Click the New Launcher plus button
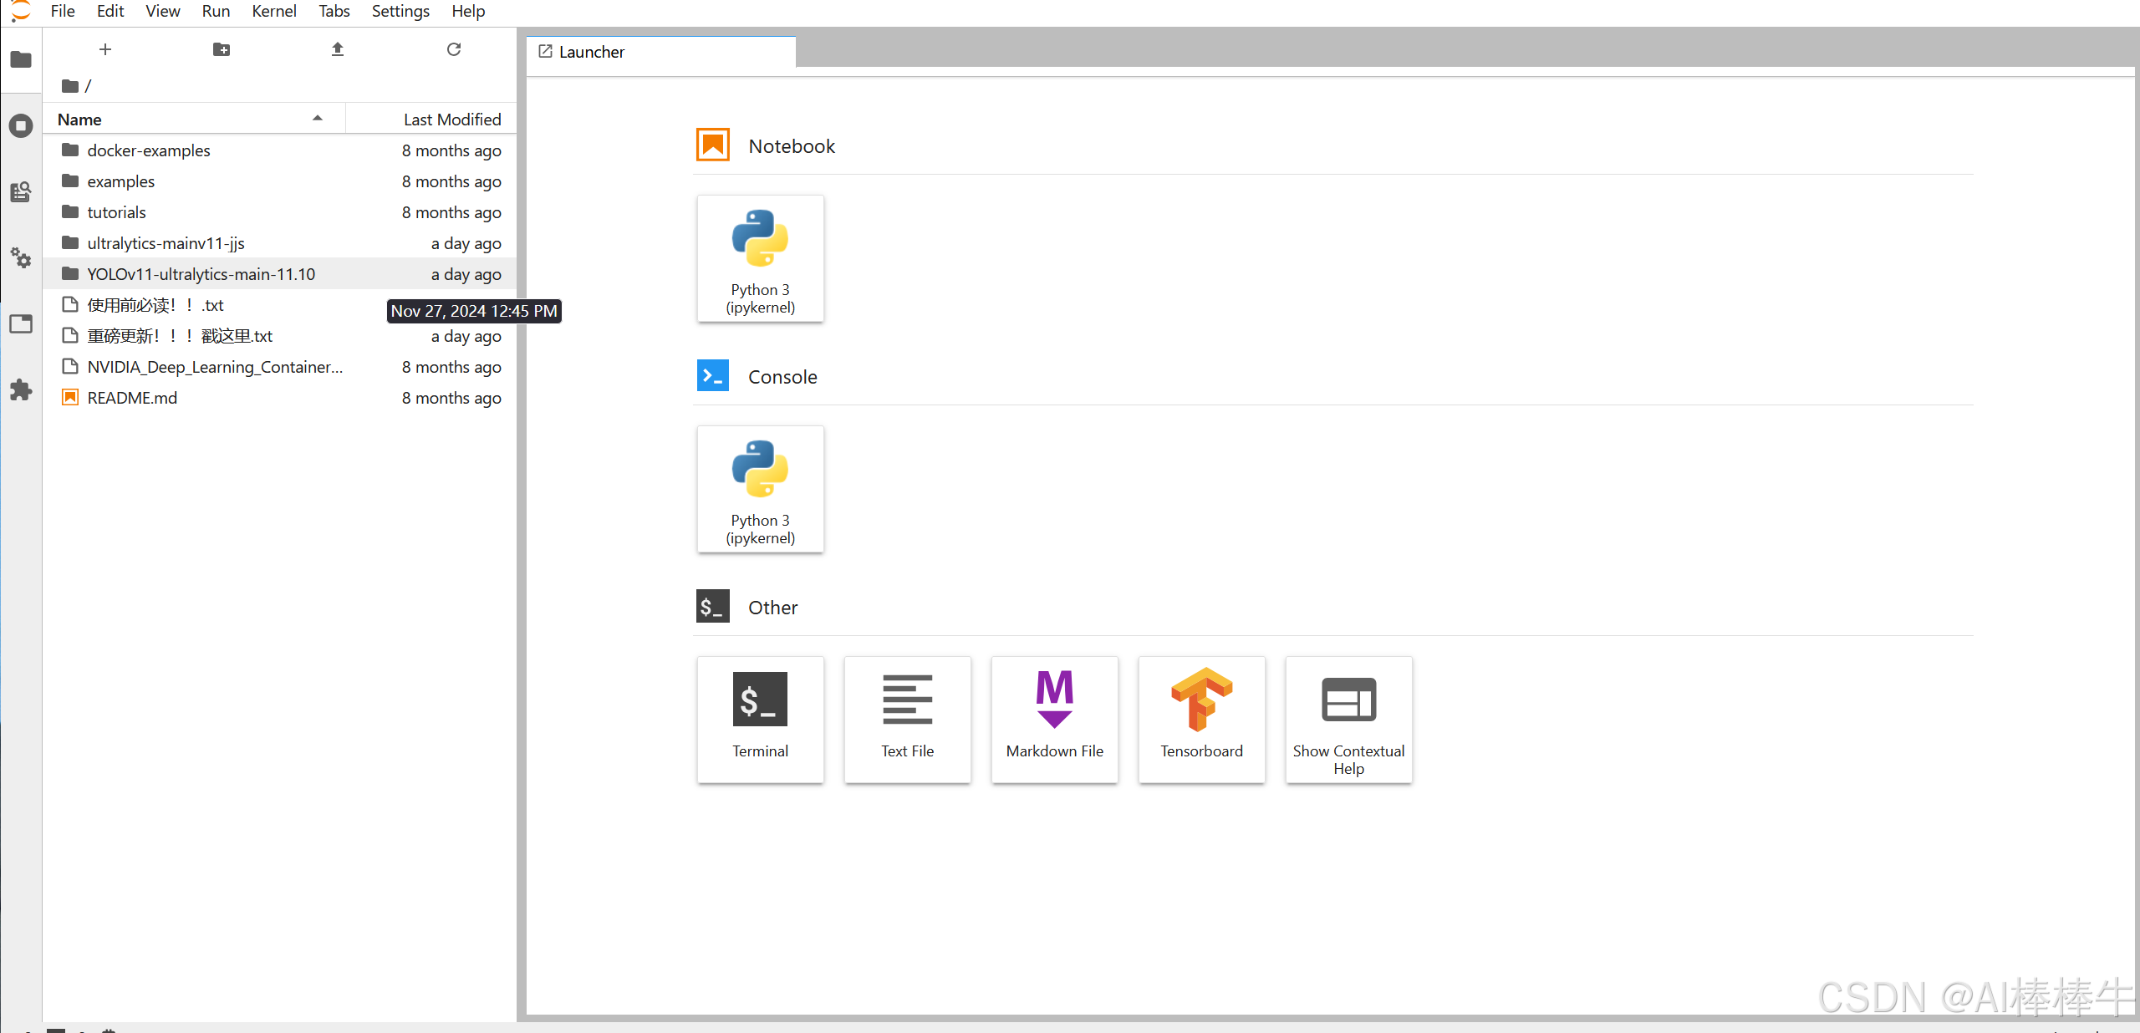Screen dimensions: 2140x1033 105,49
